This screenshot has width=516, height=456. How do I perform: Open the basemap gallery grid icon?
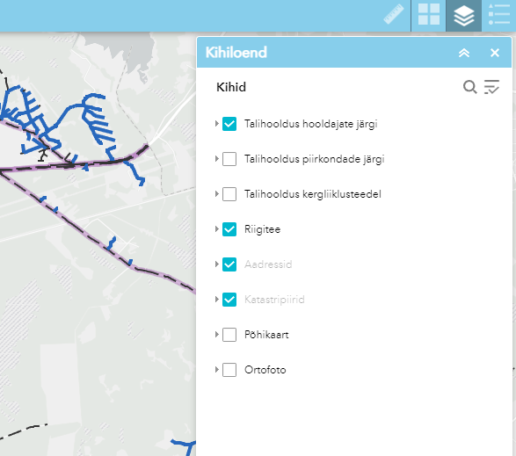(x=428, y=14)
